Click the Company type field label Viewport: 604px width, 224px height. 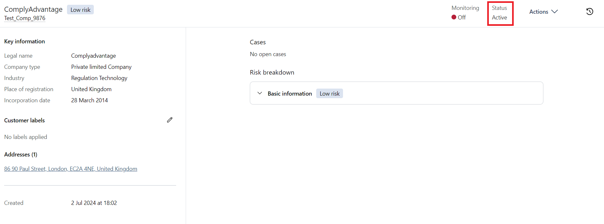22,67
